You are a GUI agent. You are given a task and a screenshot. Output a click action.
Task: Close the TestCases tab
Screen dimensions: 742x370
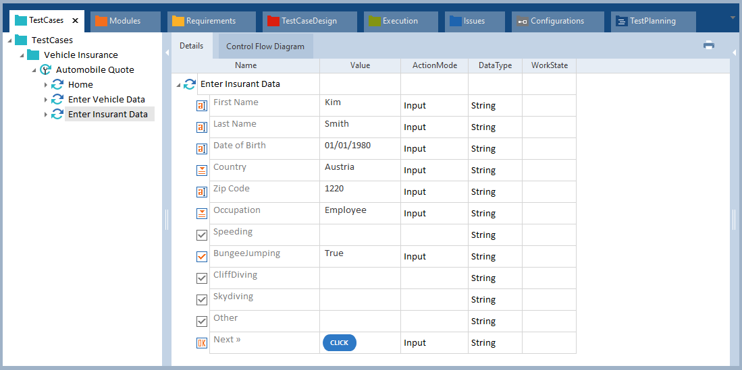click(x=76, y=21)
